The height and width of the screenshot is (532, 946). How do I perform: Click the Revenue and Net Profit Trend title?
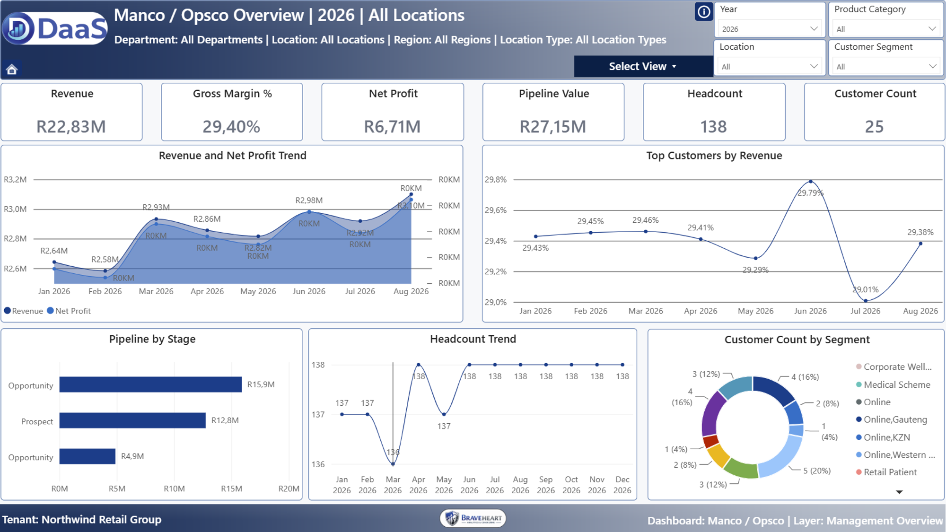pyautogui.click(x=232, y=156)
